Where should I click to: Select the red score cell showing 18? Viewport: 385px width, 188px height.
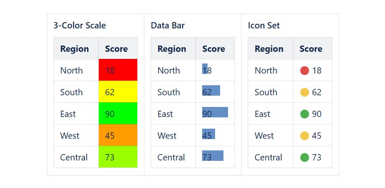pos(118,70)
